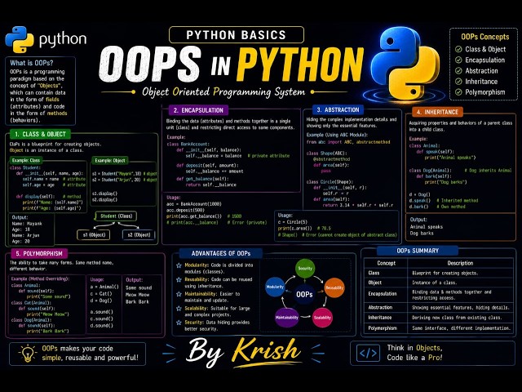Click the 's1 (Object)' box

pyautogui.click(x=94, y=234)
